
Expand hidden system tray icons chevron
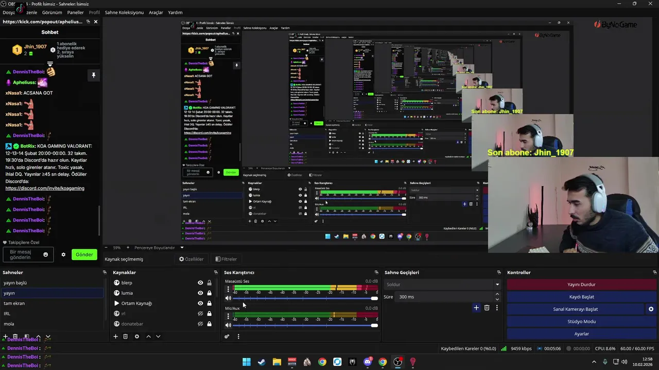[594, 362]
